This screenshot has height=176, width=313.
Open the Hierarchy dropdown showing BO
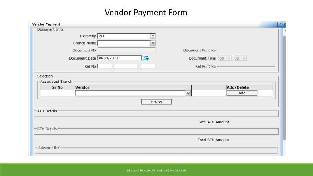coord(153,36)
